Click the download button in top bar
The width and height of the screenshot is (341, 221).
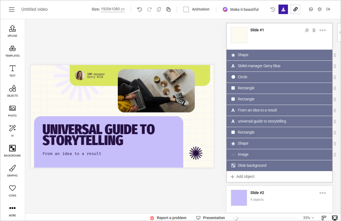pyautogui.click(x=283, y=9)
